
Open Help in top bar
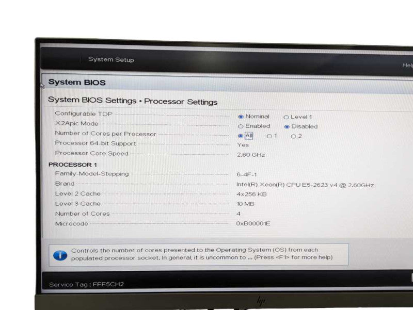[x=407, y=66]
